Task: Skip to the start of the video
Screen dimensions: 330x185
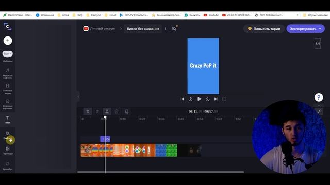Action: [183, 99]
